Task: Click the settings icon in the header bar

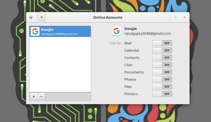Action: click(31, 17)
